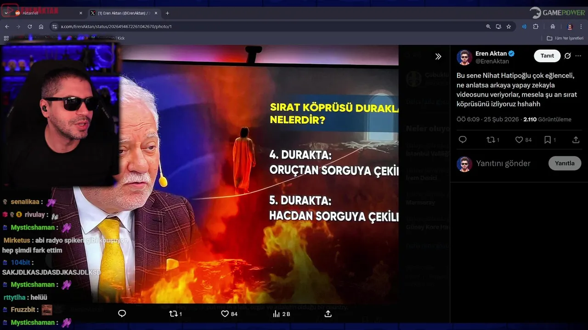Click the install app icon in address bar
This screenshot has width=588, height=330.
point(498,27)
